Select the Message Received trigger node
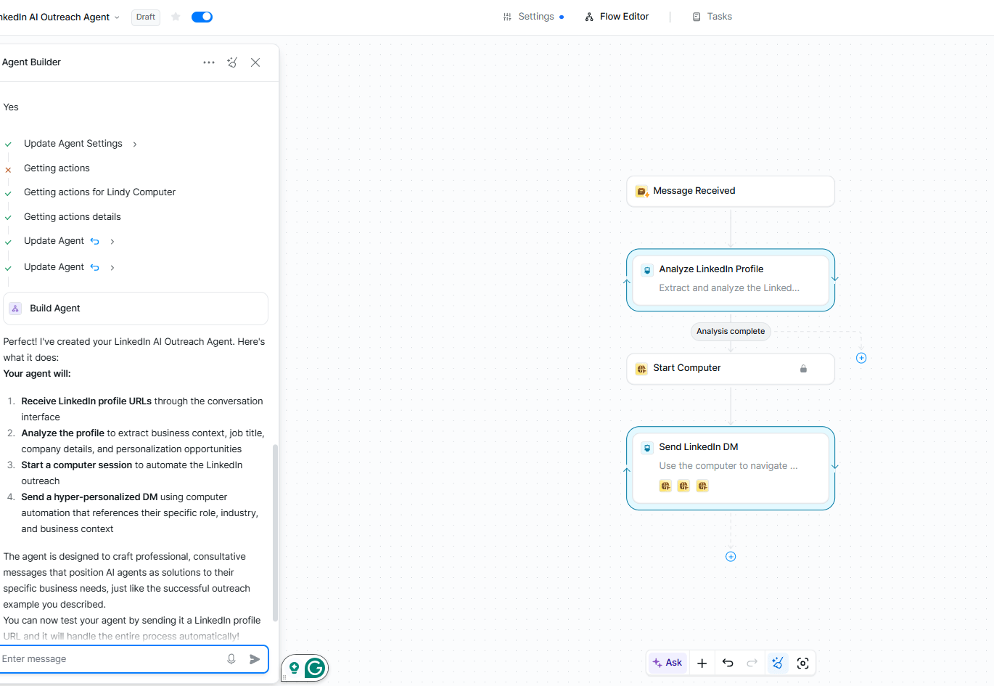 coord(731,191)
